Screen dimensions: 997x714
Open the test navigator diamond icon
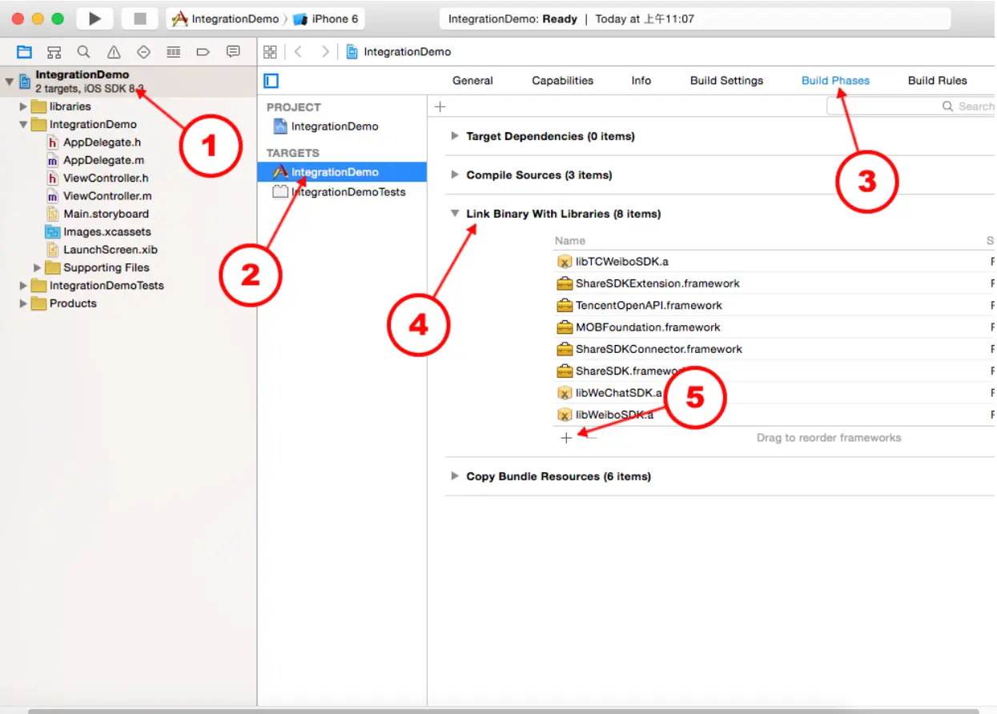[x=143, y=52]
